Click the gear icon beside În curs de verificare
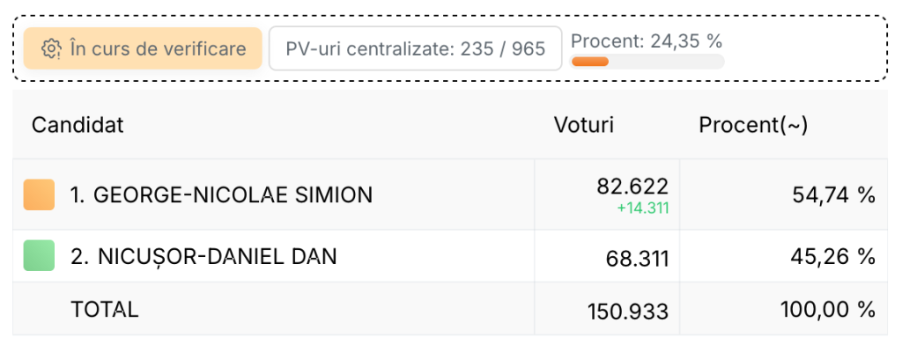Viewport: 902px width, 352px height. click(52, 48)
